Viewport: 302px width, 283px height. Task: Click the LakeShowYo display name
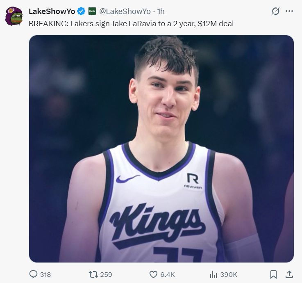[x=52, y=11]
